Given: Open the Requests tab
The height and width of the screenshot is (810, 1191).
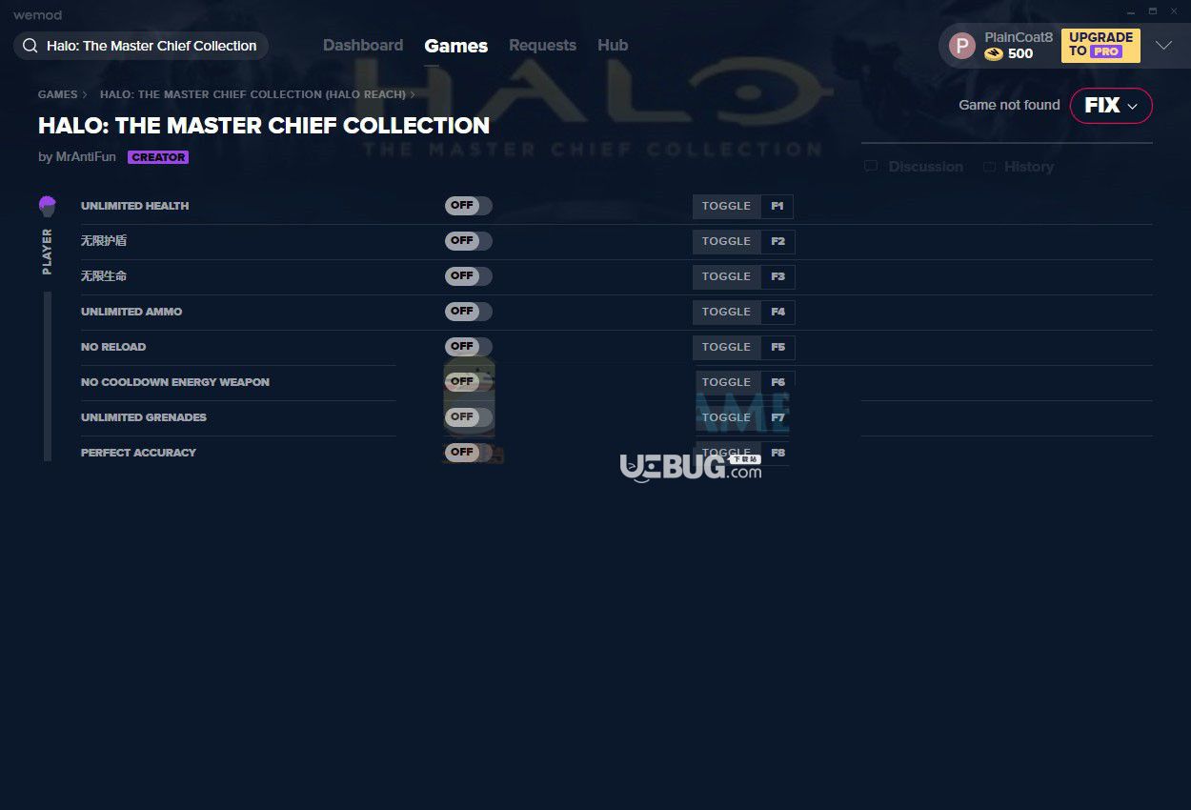Looking at the screenshot, I should coord(542,46).
